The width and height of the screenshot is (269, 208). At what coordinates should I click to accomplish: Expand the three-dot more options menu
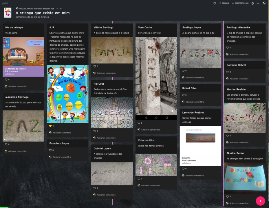(x=258, y=3)
